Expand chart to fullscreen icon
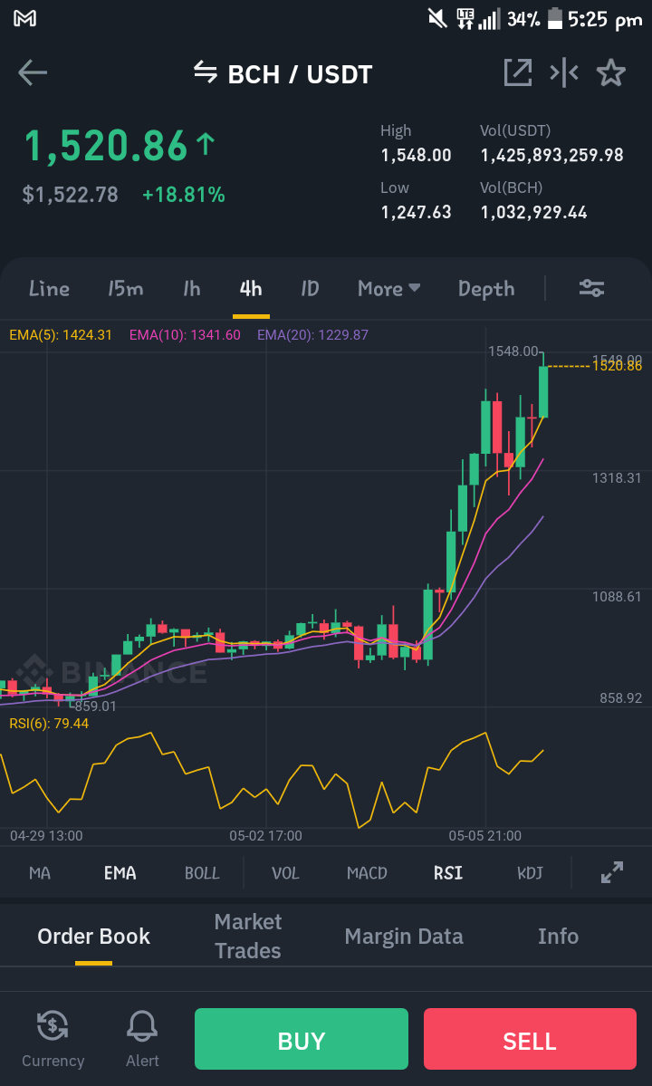This screenshot has height=1086, width=652. (x=612, y=872)
